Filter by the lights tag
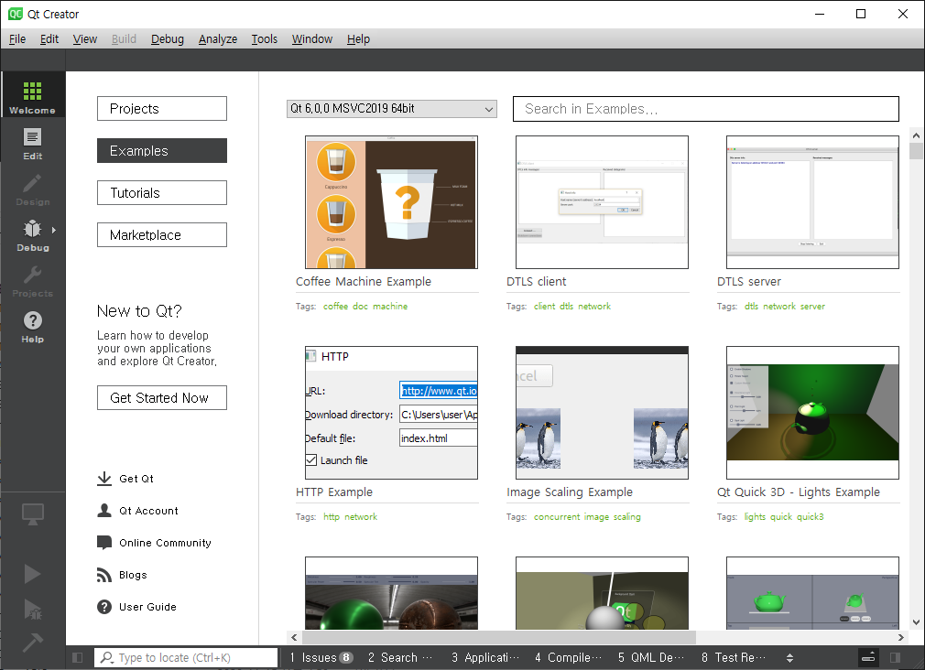The height and width of the screenshot is (670, 925). click(x=755, y=516)
